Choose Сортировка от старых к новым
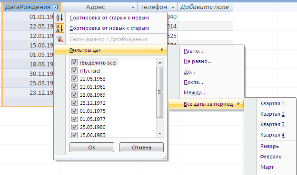Image resolution: width=297 pixels, height=175 pixels. click(x=109, y=18)
